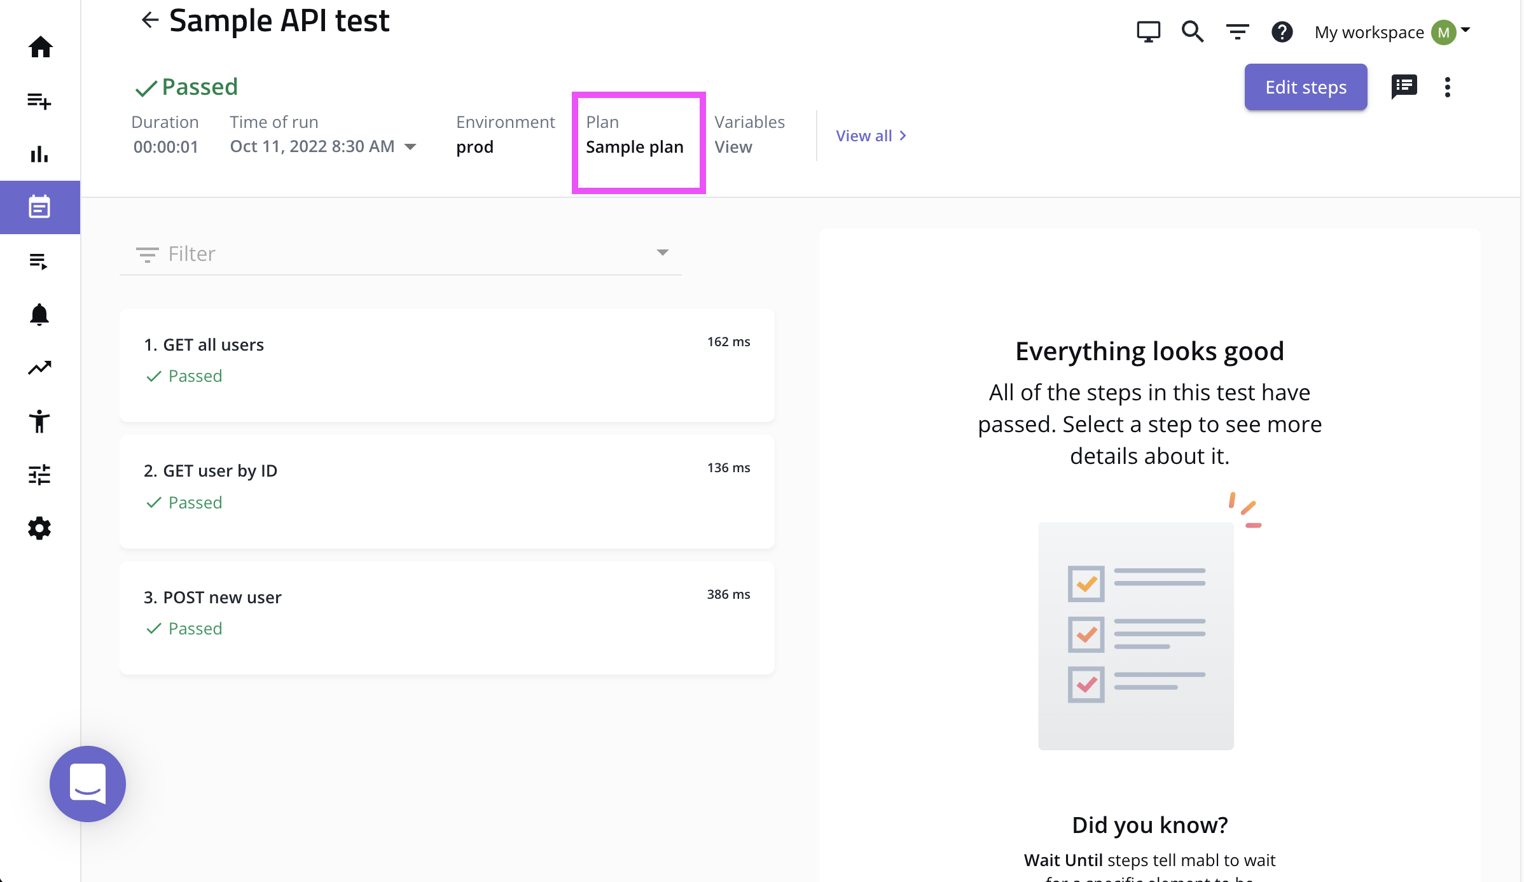Open the comments icon next to Edit steps
Image resolution: width=1524 pixels, height=882 pixels.
click(x=1404, y=87)
